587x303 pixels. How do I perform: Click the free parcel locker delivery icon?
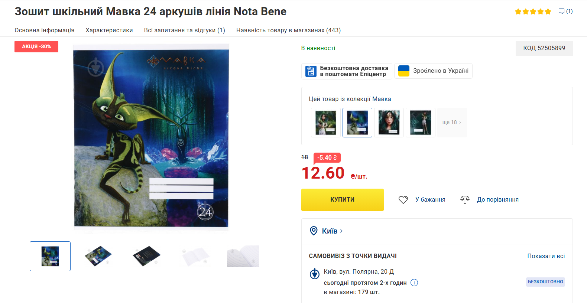point(311,71)
